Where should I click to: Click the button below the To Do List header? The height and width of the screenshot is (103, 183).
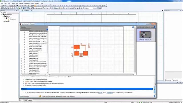tap(26, 29)
